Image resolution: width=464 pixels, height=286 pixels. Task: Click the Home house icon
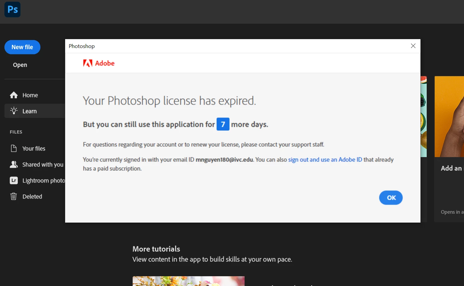pyautogui.click(x=14, y=95)
